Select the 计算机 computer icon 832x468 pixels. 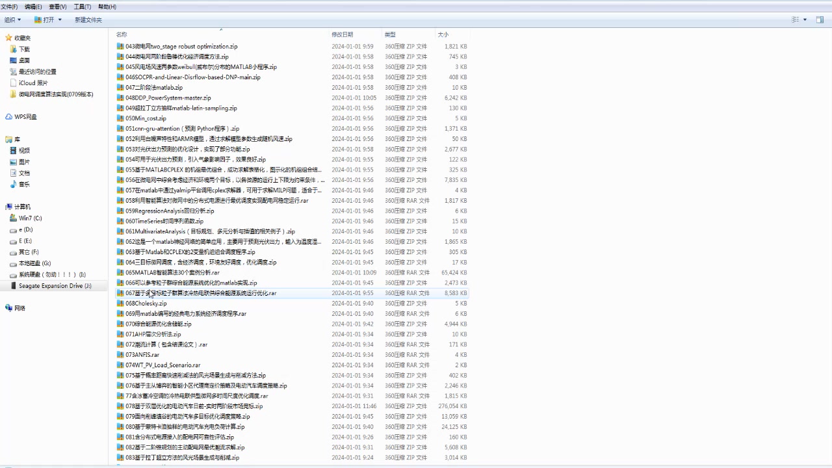[9, 207]
